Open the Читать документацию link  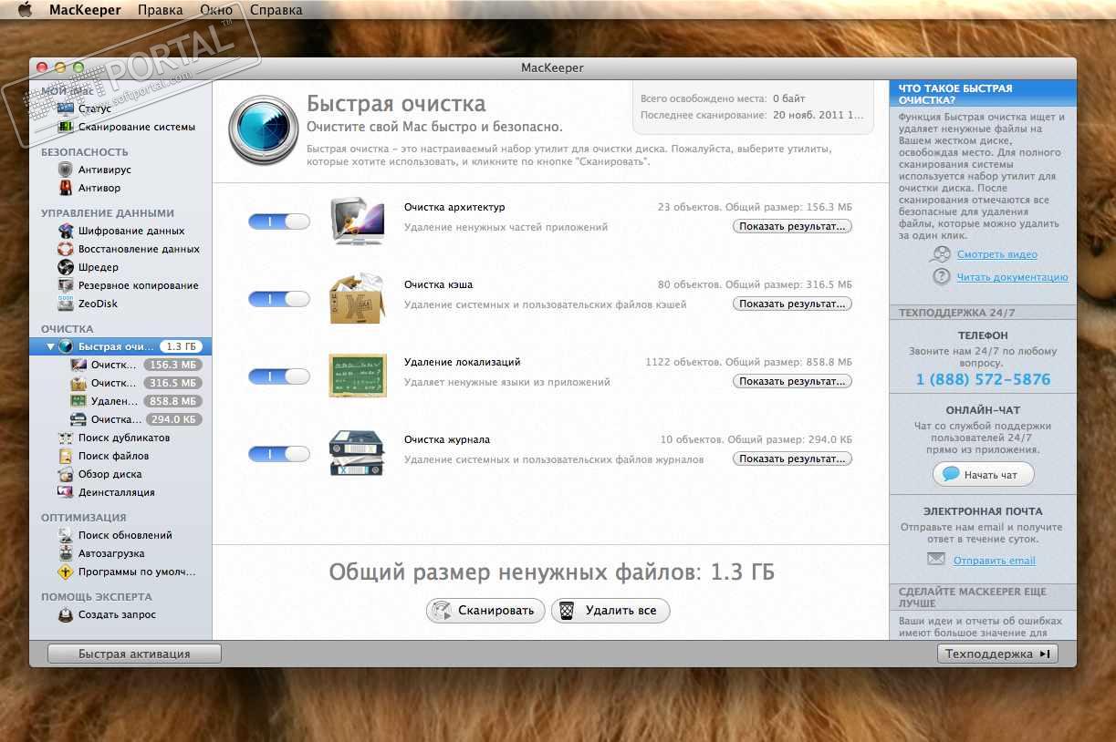(1012, 277)
